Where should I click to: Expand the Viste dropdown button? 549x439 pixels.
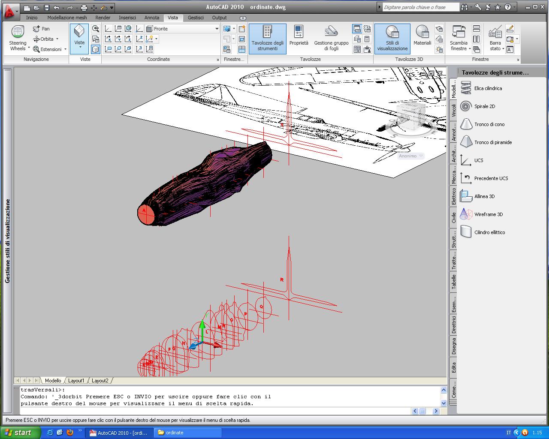tap(80, 47)
